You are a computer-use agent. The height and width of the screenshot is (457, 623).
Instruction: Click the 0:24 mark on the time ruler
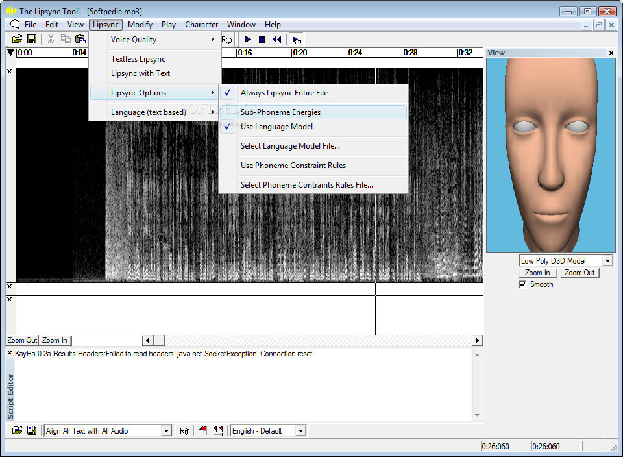click(x=355, y=53)
